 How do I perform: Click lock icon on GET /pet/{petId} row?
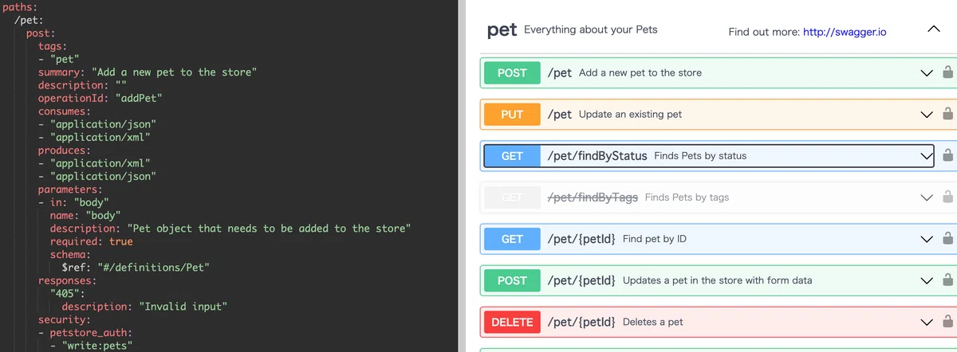947,238
